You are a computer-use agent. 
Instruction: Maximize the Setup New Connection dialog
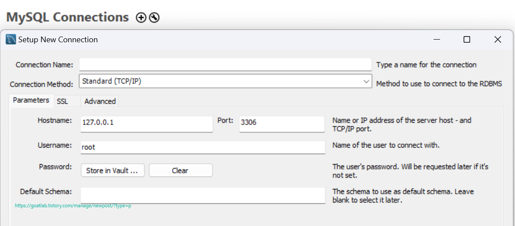[x=467, y=40]
